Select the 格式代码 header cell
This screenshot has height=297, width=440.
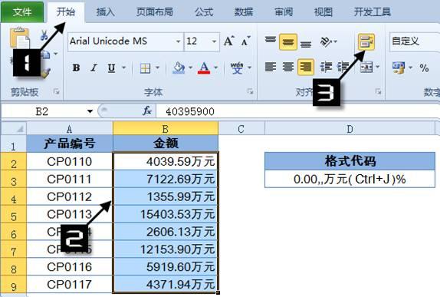pos(350,161)
